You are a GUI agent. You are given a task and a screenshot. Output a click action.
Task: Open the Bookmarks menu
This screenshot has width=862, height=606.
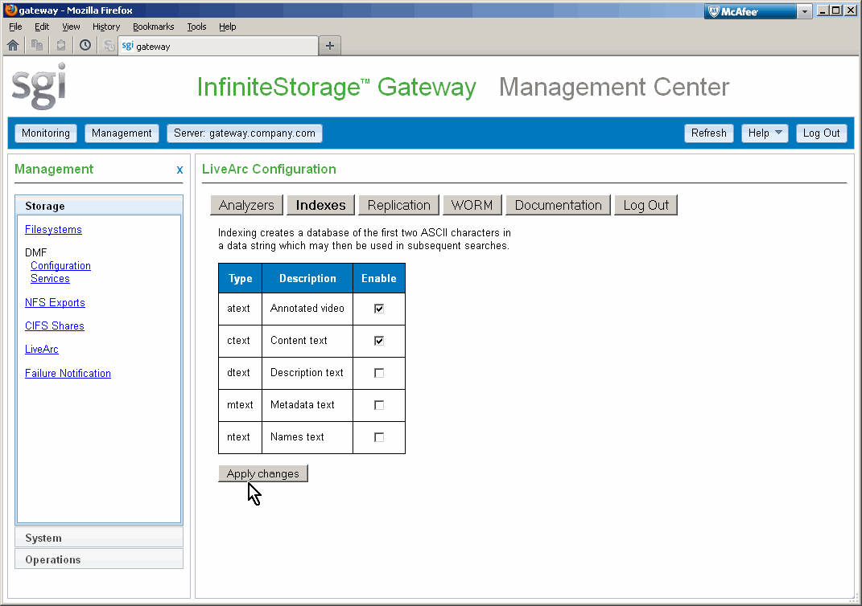point(154,27)
